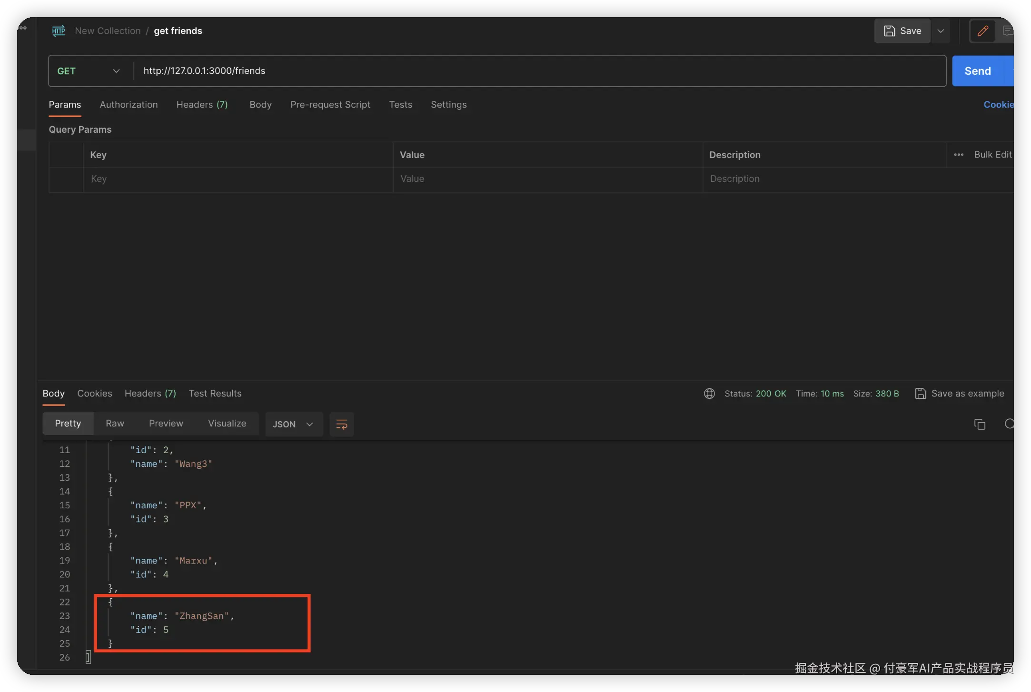Click Save as example
The width and height of the screenshot is (1031, 692).
coord(960,394)
